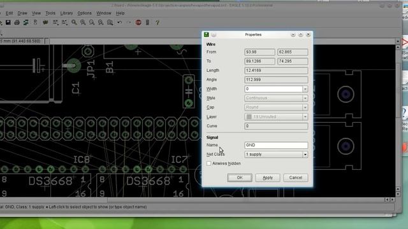Click the Help question mark icon
Screen dimensions: 408x229
pyautogui.click(x=157, y=23)
